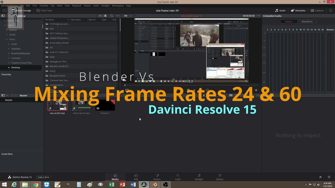Open the Help menu
335x188 pixels.
click(128, 5)
